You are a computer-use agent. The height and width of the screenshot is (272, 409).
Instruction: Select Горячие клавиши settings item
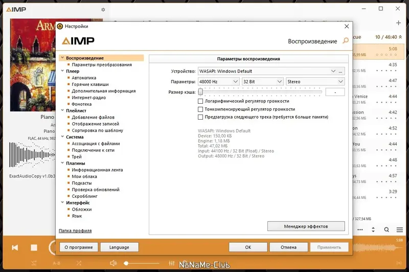[x=90, y=84]
